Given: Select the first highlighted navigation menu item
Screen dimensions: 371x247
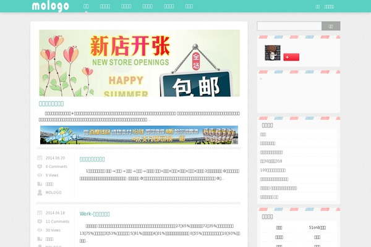Looking at the screenshot, I should (x=86, y=6).
